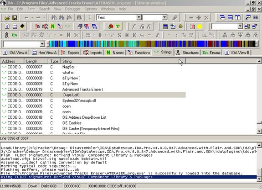The width and height of the screenshot is (262, 190).
Task: Select the highlighted 'Using FLIRT signature' output line
Action: (x=128, y=177)
